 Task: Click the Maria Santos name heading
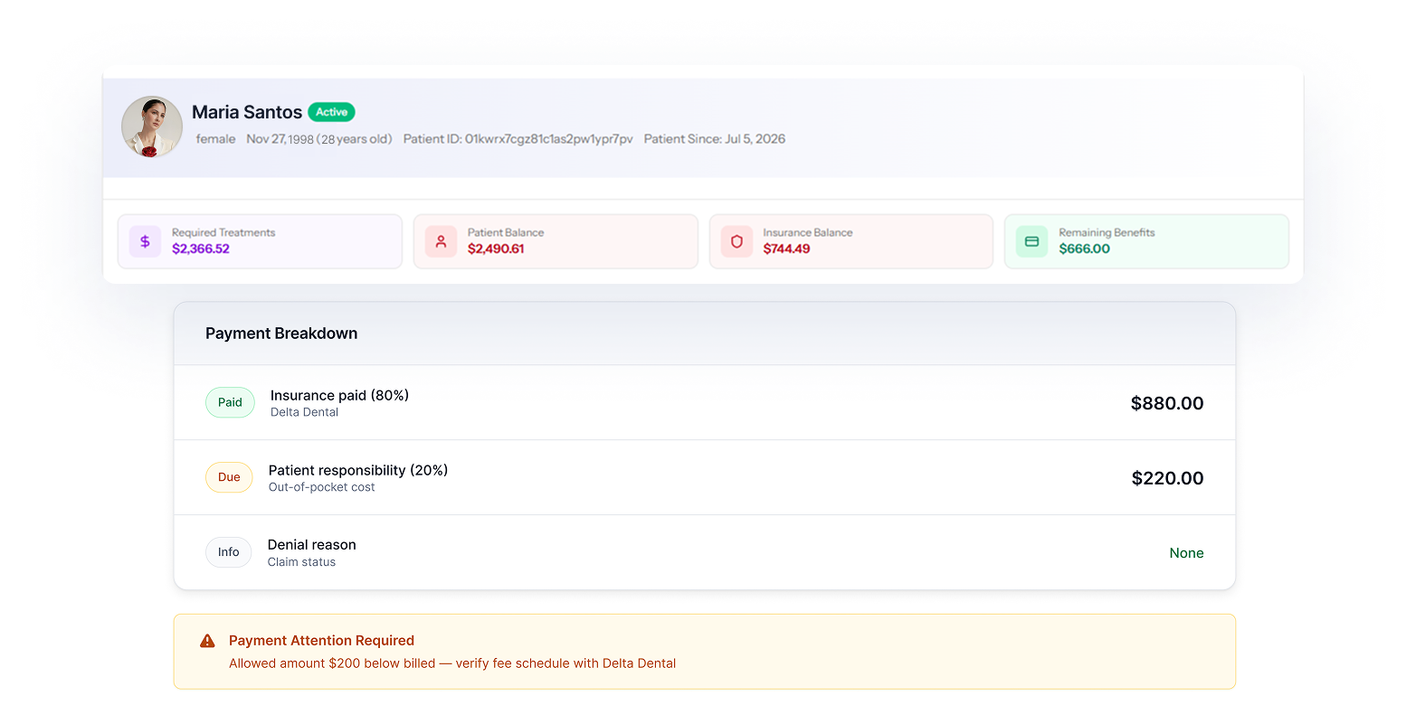pyautogui.click(x=247, y=112)
